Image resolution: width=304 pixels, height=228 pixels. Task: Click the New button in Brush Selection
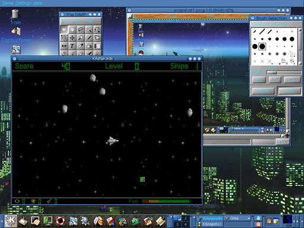pos(259,80)
